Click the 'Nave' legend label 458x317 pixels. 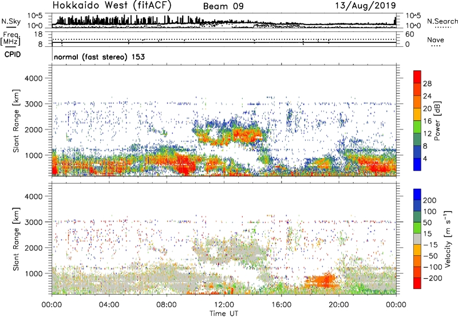point(436,39)
